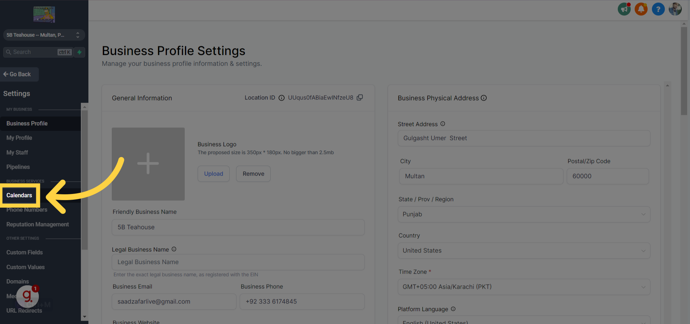Click the Remove logo button

(253, 174)
